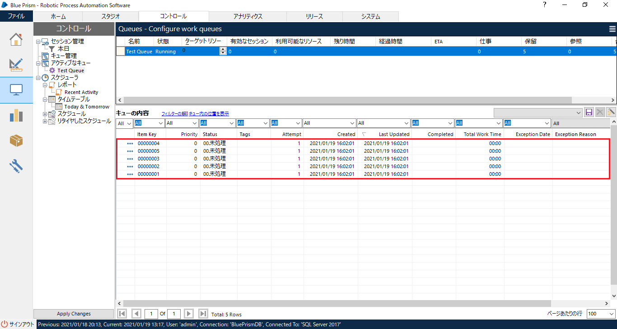Viewport: 617px width, 329px height.
Task: Open the Home section from the sidebar
Action: click(16, 39)
